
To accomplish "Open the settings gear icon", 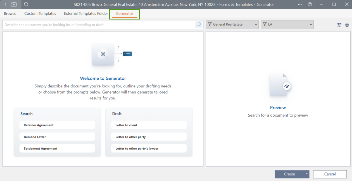I will tap(347, 25).
